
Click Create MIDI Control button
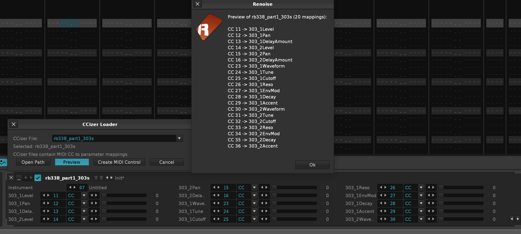click(119, 162)
